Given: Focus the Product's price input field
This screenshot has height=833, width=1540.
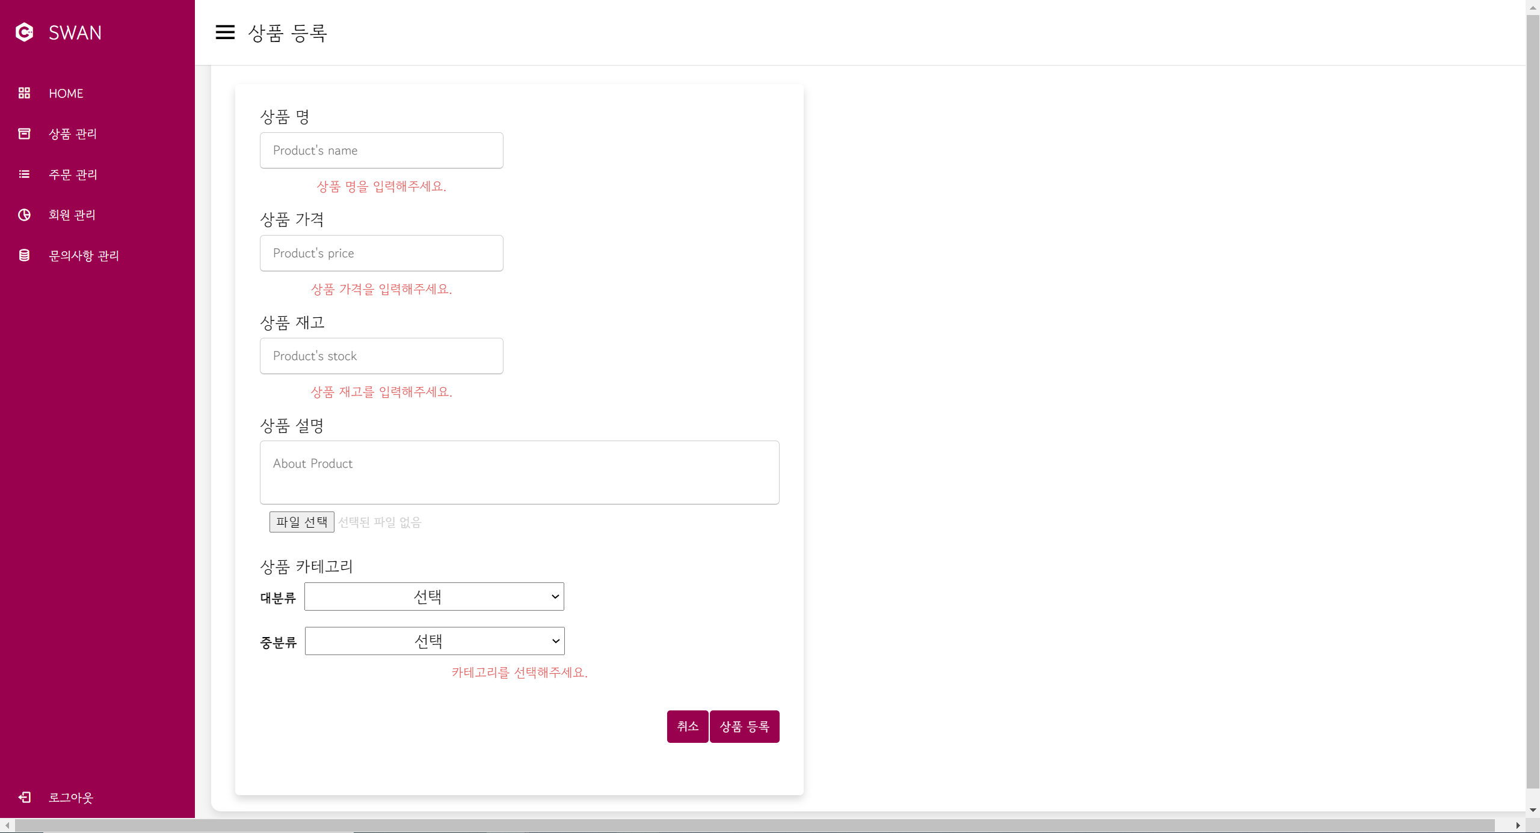Looking at the screenshot, I should pyautogui.click(x=381, y=253).
